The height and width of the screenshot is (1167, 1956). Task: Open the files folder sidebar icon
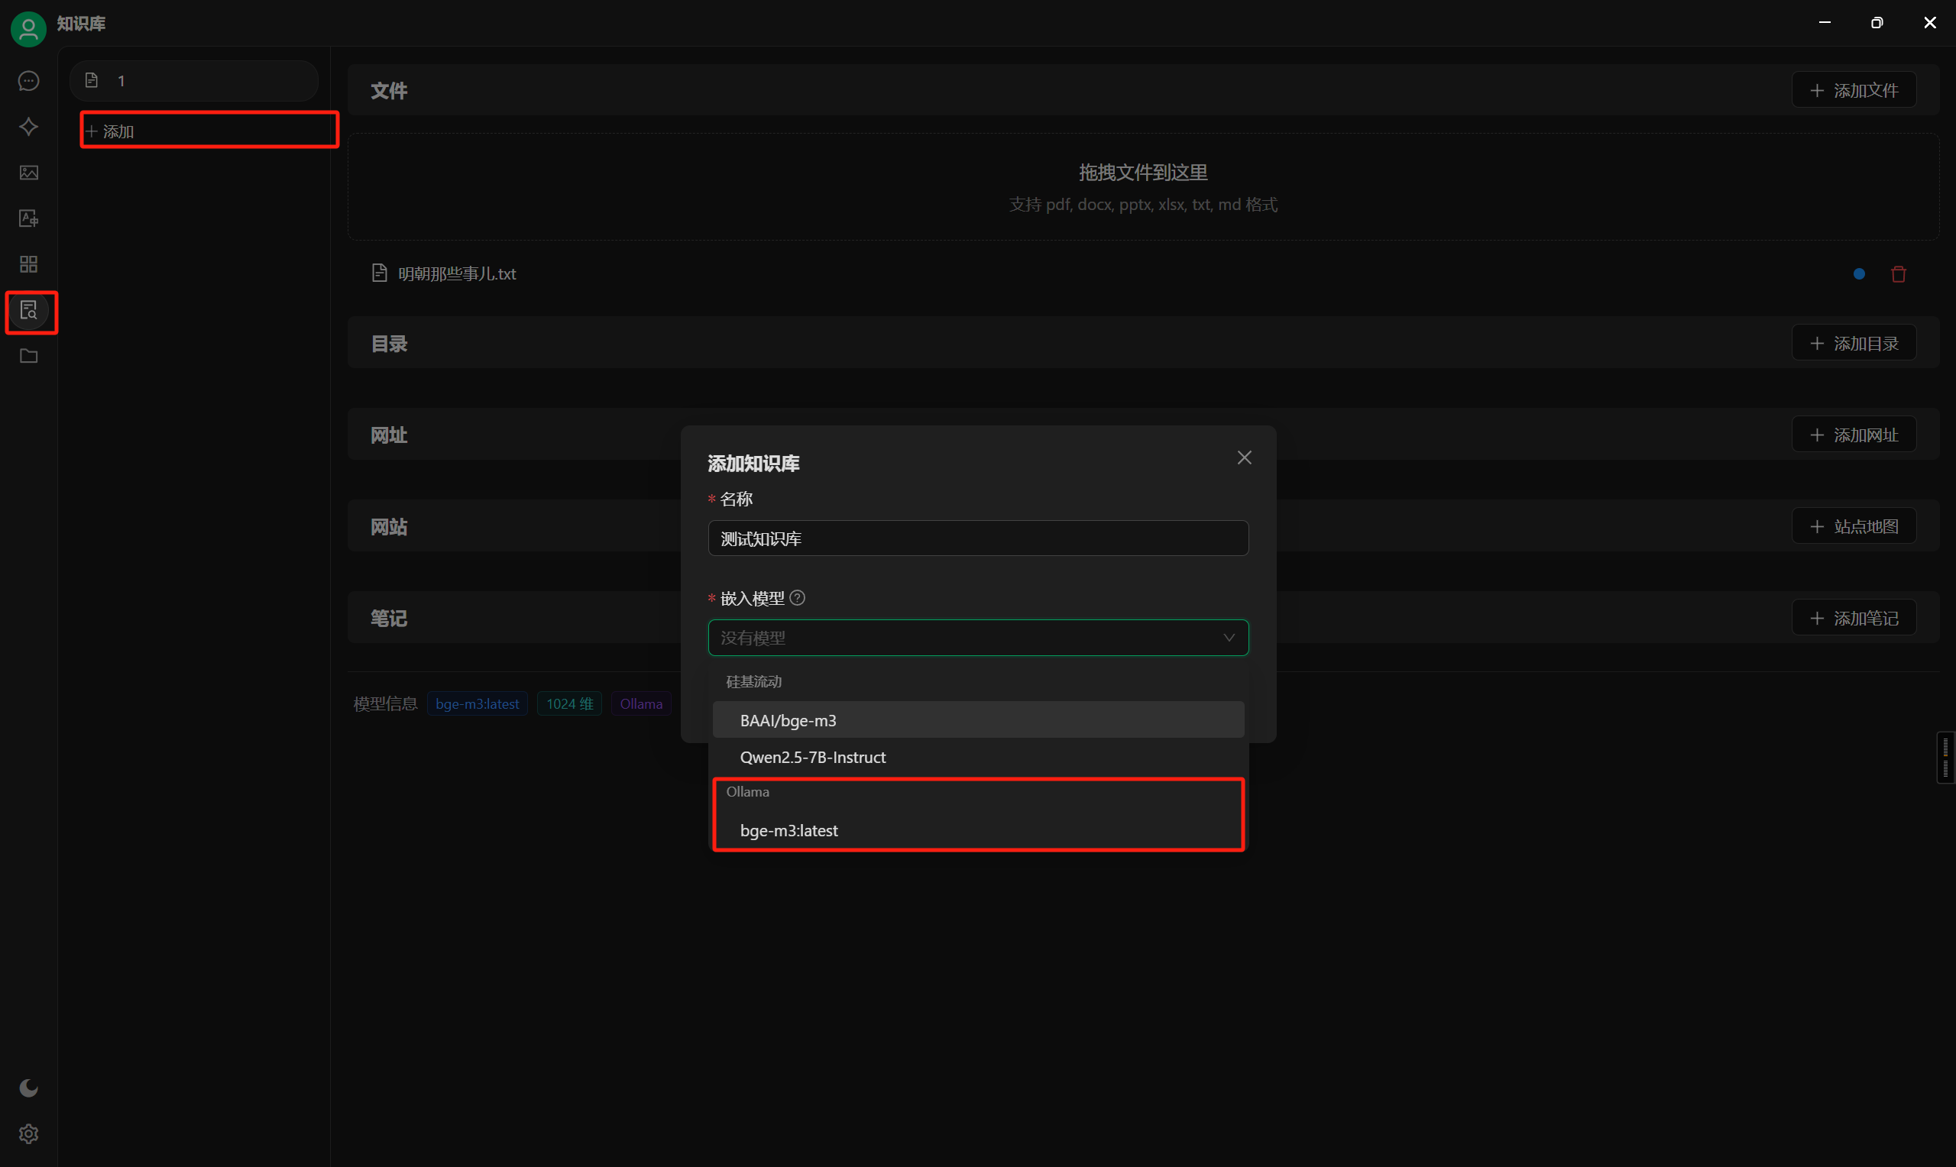pos(29,356)
